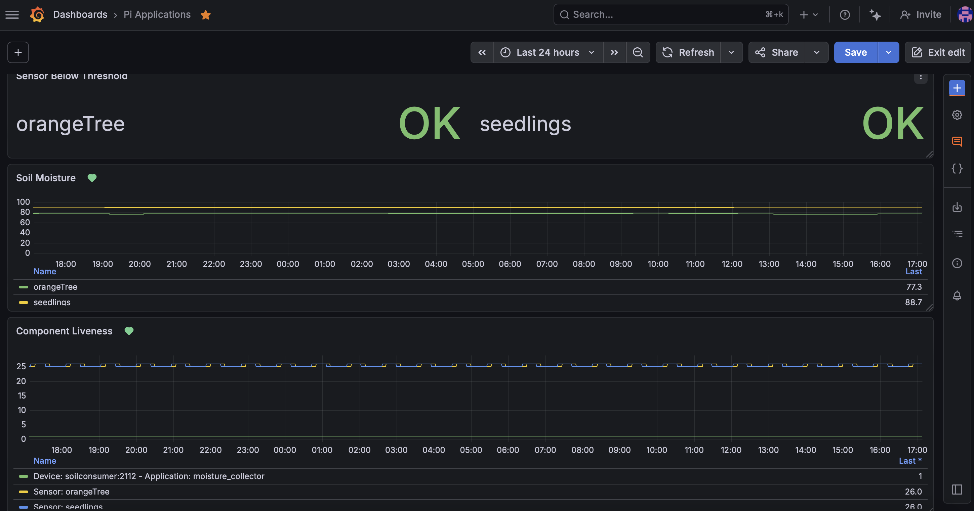Click the Pi Applications breadcrumb

(157, 14)
